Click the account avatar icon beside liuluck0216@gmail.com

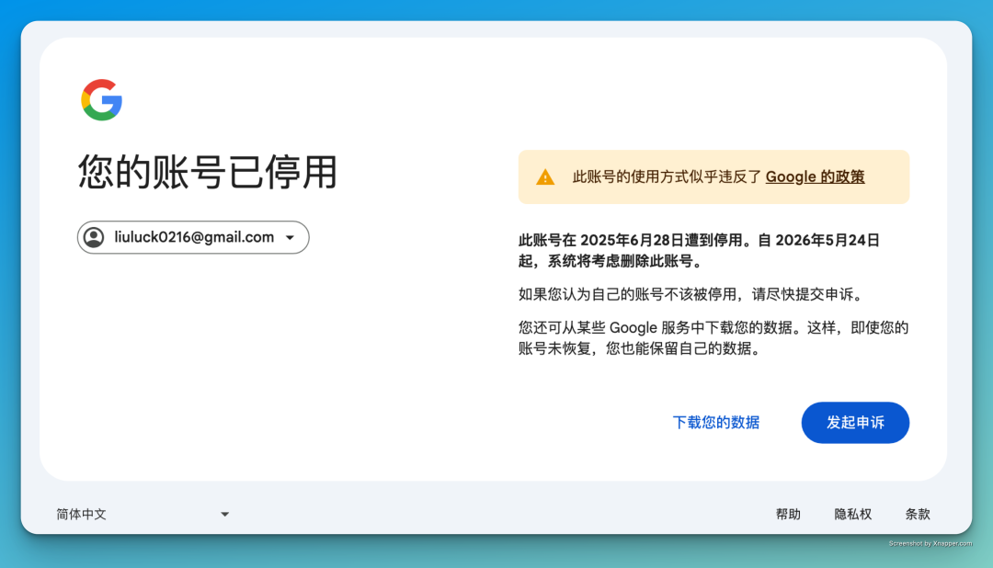(94, 237)
